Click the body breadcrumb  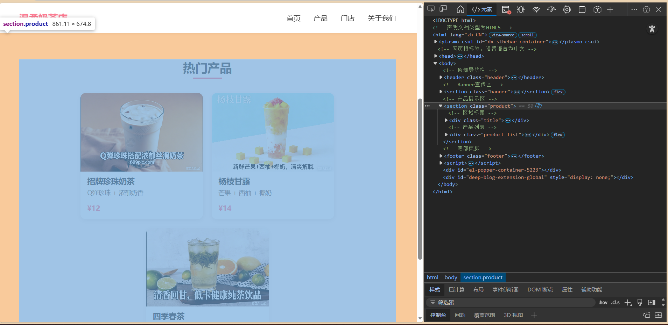coord(451,277)
